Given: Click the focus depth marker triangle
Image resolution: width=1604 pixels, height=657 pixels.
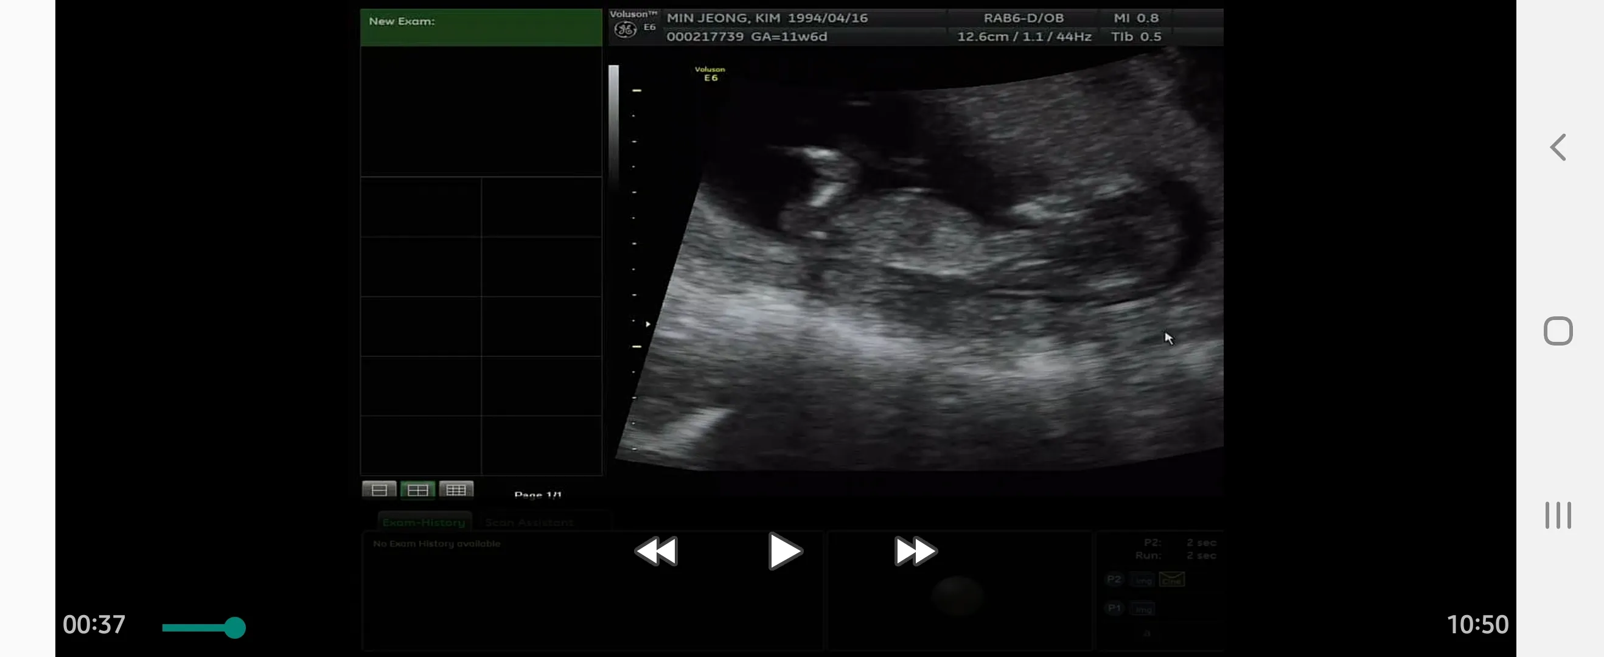Looking at the screenshot, I should click(x=648, y=324).
